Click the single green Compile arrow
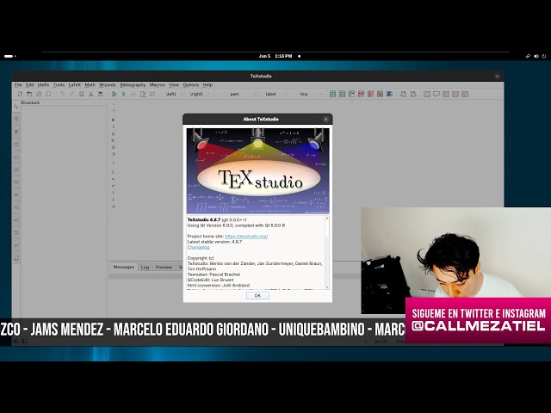551x413 pixels. [124, 94]
